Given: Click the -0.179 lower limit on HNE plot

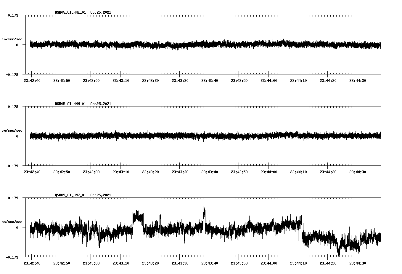Looking at the screenshot, I should [12, 74].
